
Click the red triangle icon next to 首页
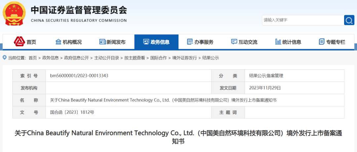pyautogui.click(x=19, y=41)
